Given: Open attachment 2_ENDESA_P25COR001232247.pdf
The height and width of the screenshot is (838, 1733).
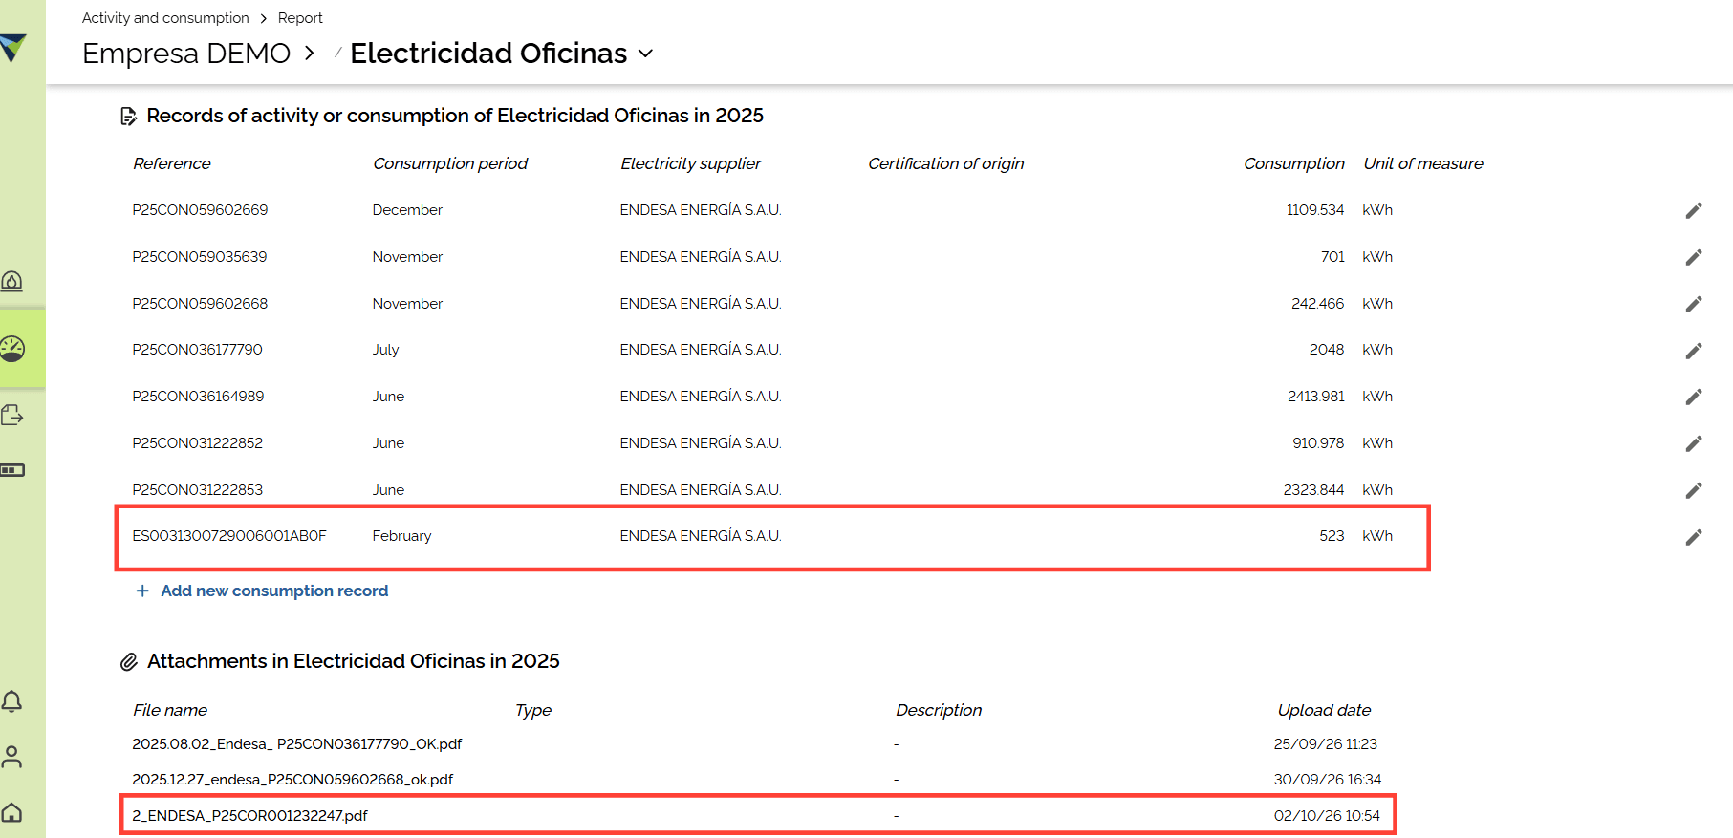Looking at the screenshot, I should tap(249, 816).
